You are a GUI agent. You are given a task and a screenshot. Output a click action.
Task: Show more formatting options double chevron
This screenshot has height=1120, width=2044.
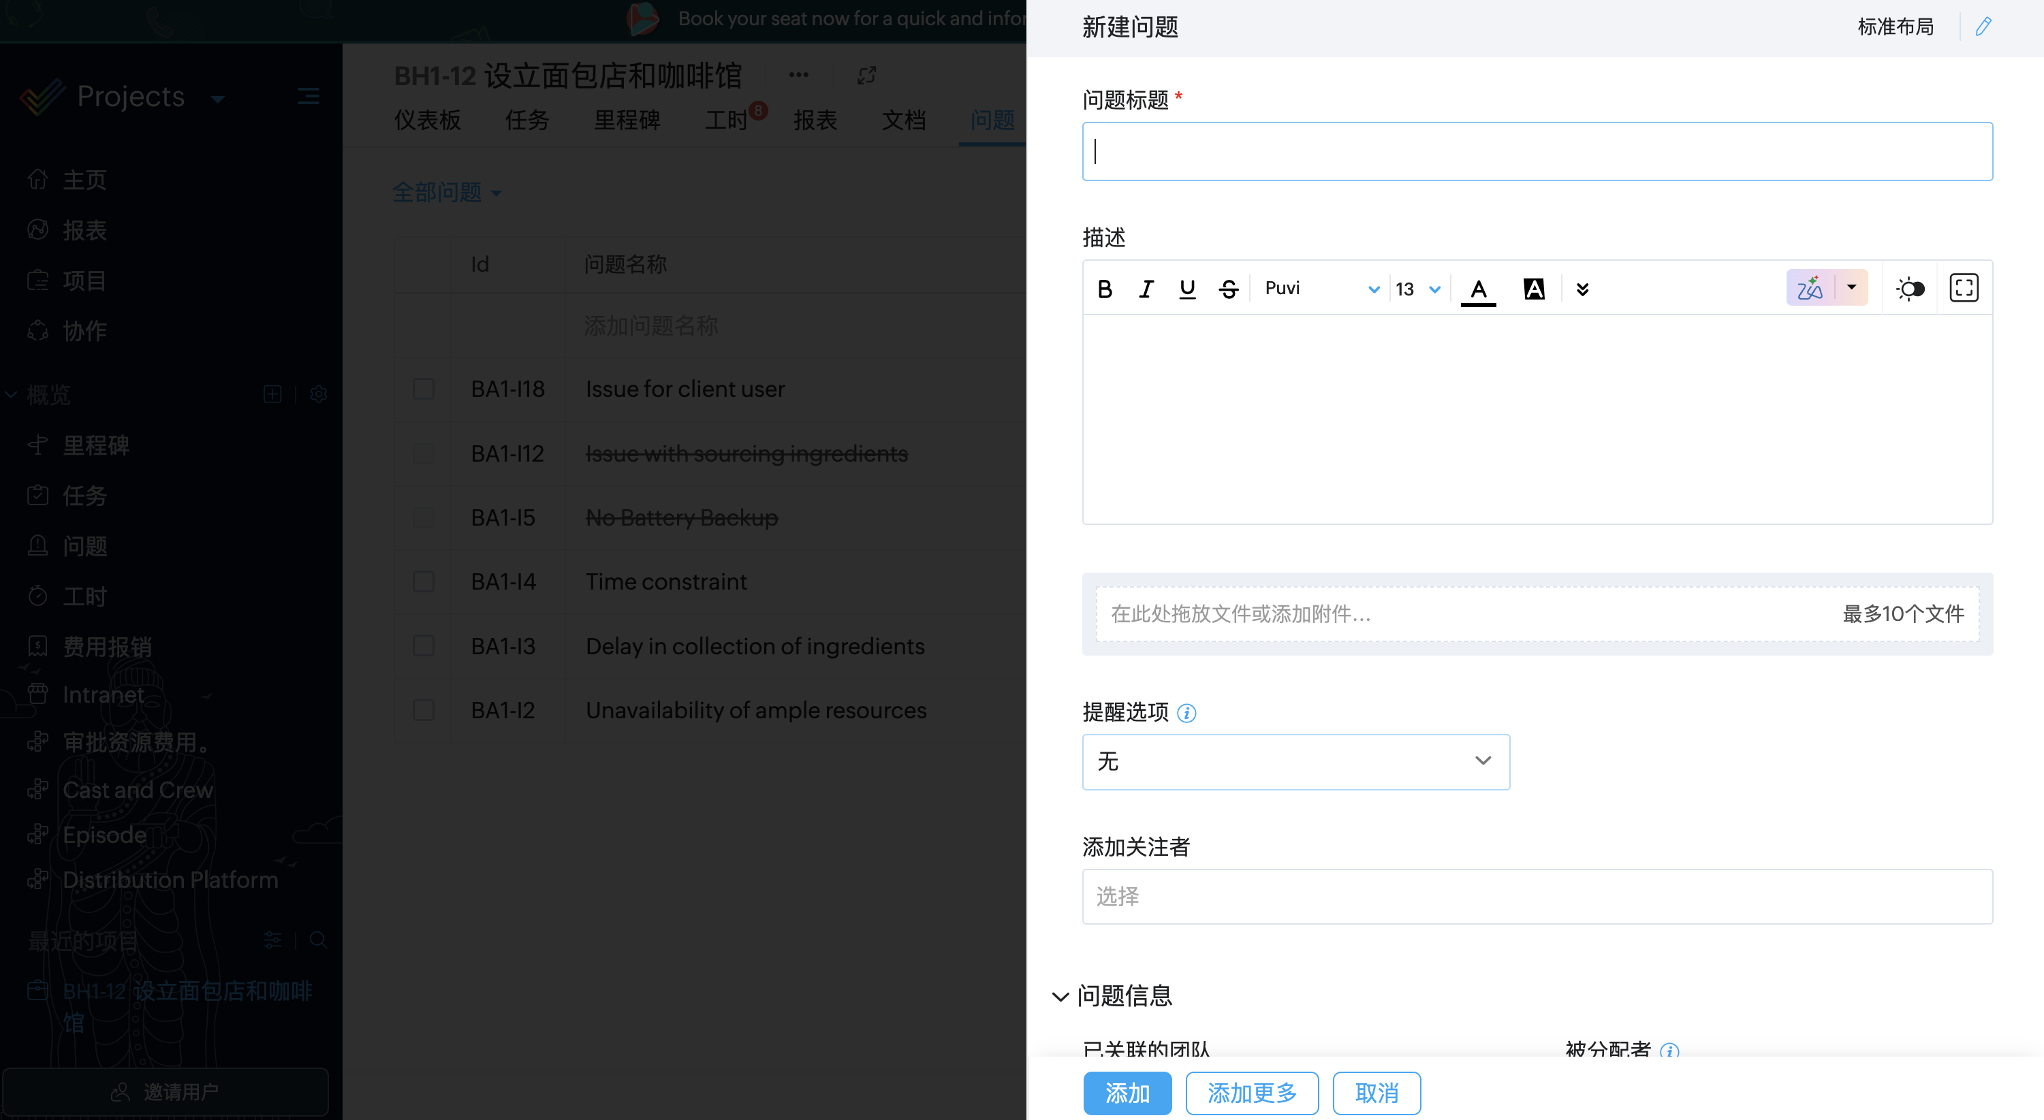1582,289
